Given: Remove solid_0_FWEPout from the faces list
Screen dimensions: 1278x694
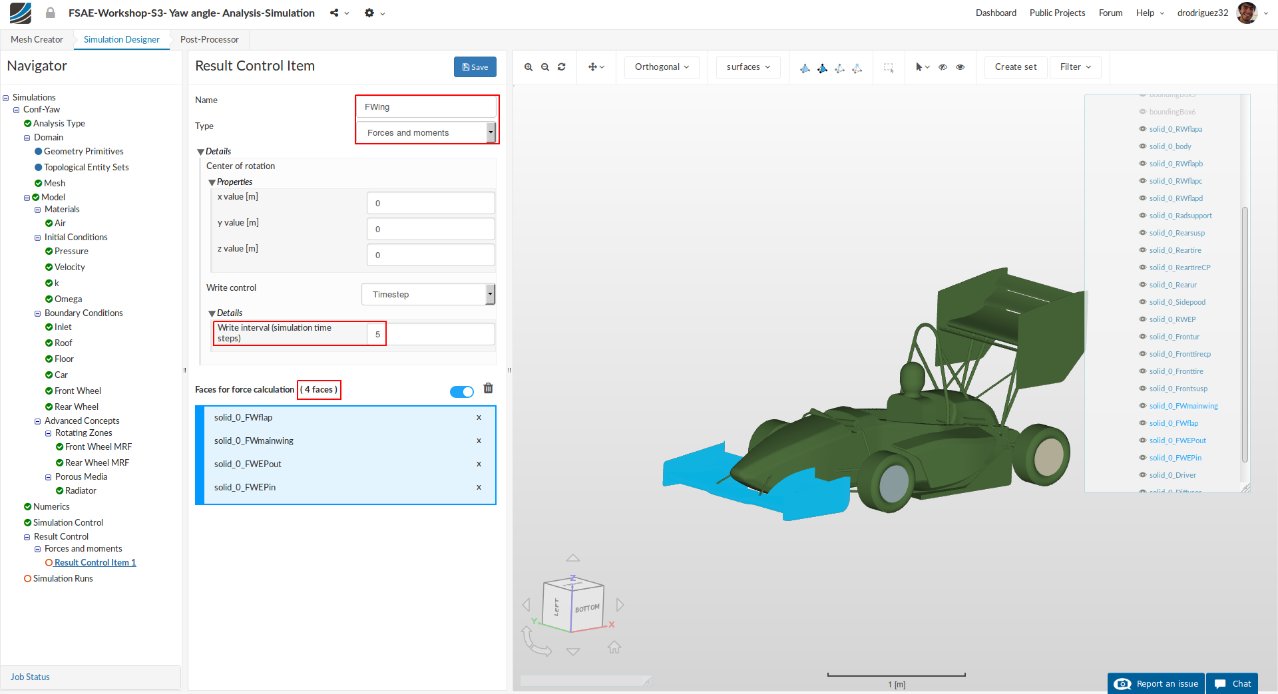Looking at the screenshot, I should coord(479,464).
